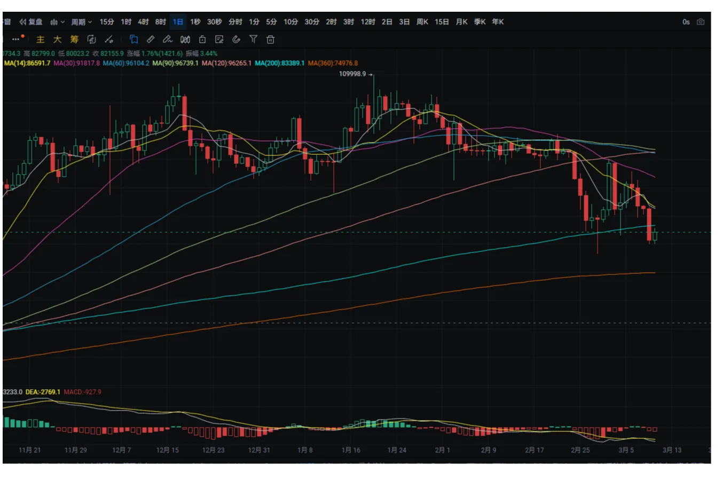722x481 pixels.
Task: Set the timeframe to 2日
Action: point(387,22)
